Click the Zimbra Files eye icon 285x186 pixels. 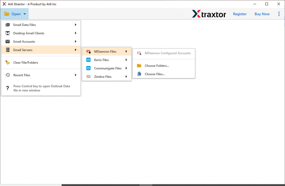pyautogui.click(x=89, y=76)
